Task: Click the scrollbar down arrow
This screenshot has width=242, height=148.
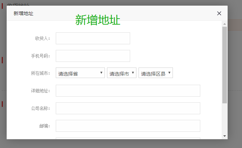Action: click(x=224, y=136)
